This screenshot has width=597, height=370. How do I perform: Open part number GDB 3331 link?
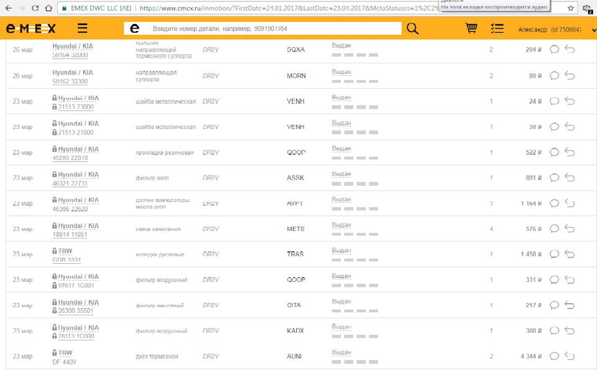67,259
